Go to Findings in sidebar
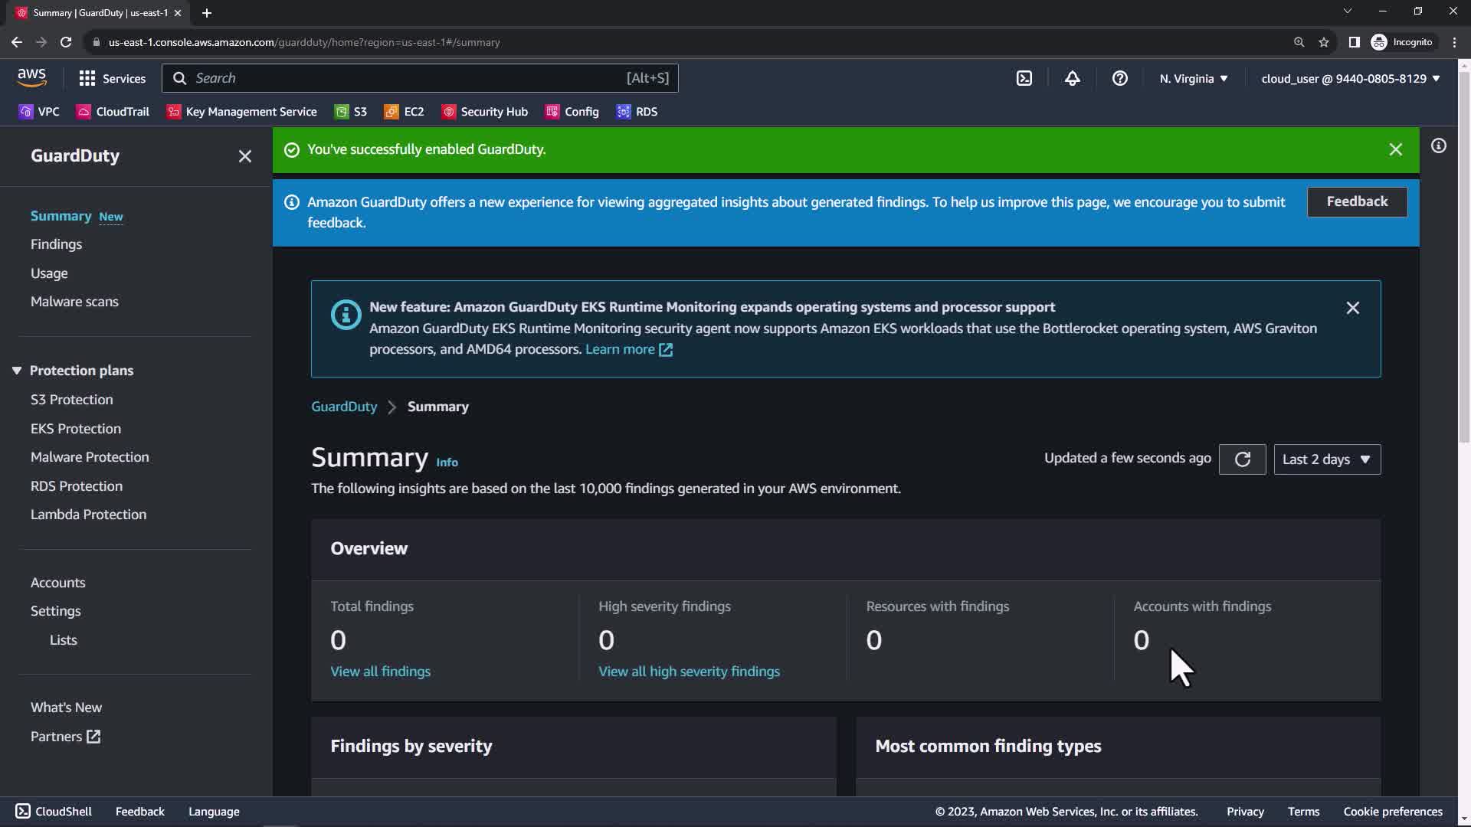 click(x=56, y=244)
